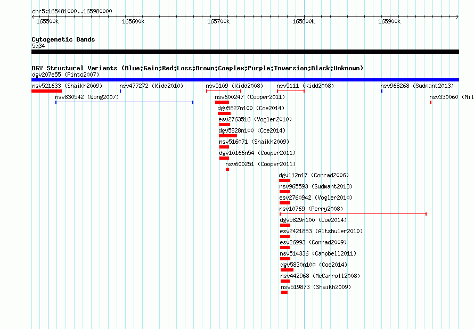Open the dgv112n17 (Conrad2006) label
The width and height of the screenshot is (474, 329).
[x=314, y=175]
